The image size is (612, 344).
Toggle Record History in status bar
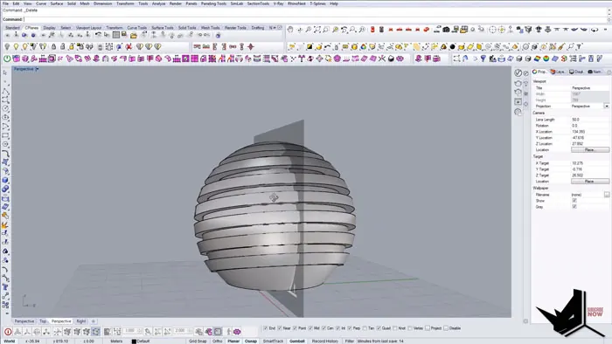324,341
